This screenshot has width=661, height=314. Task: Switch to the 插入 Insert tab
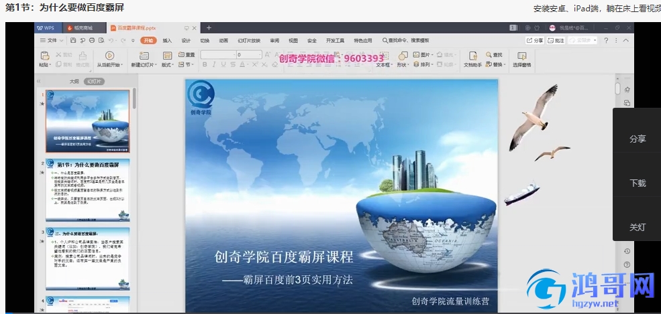167,40
